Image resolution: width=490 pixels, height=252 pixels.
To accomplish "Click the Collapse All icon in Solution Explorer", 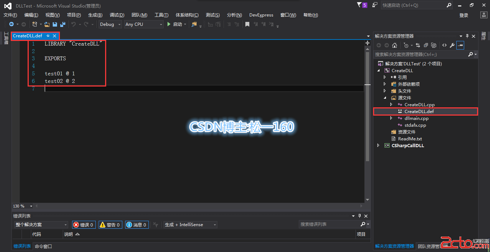I will pyautogui.click(x=426, y=45).
